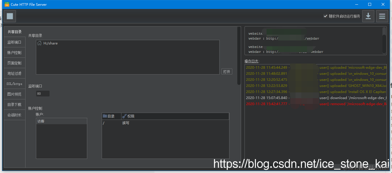Click the 目录 column header
Image resolution: width=392 pixels, height=173 pixels.
(x=112, y=116)
